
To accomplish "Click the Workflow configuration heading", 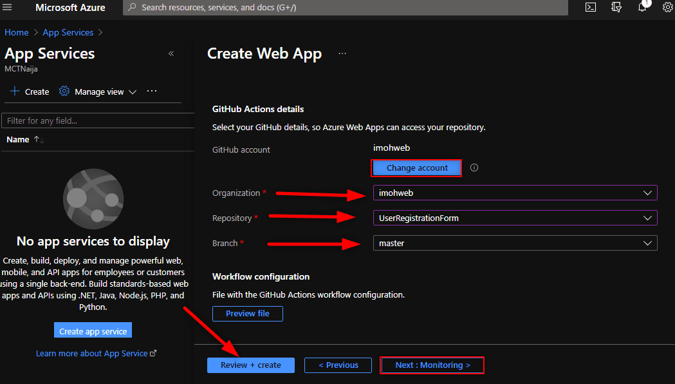I will 261,276.
